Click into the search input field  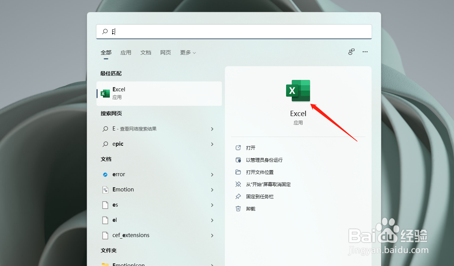(x=234, y=32)
